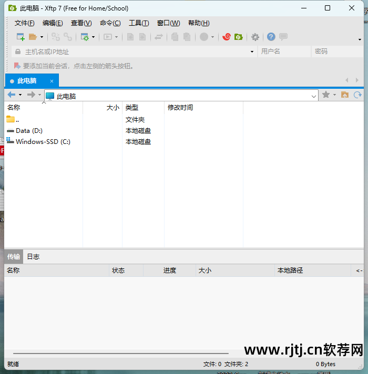Click the previous-tab left arrow

(x=347, y=80)
